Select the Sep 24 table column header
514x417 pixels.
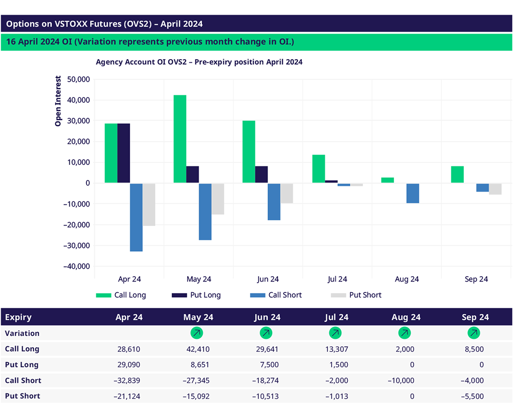coord(475,317)
